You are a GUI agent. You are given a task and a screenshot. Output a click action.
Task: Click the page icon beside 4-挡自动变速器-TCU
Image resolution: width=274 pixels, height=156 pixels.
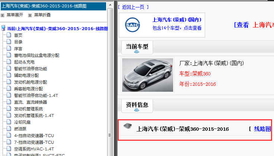click(9, 135)
